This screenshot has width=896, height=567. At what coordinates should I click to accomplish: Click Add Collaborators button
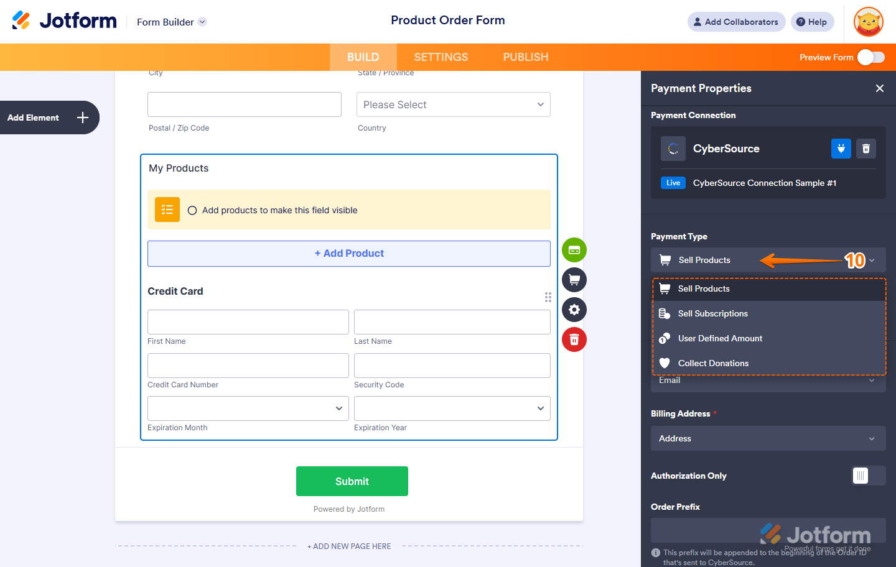tap(737, 22)
